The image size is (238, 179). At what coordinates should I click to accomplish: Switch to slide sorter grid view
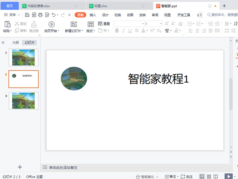(x=209, y=176)
